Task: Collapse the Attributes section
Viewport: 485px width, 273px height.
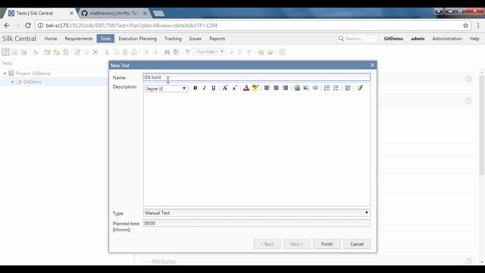Action: 145,262
